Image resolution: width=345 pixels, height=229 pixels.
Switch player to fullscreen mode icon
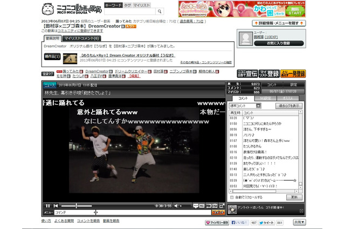[222, 206]
